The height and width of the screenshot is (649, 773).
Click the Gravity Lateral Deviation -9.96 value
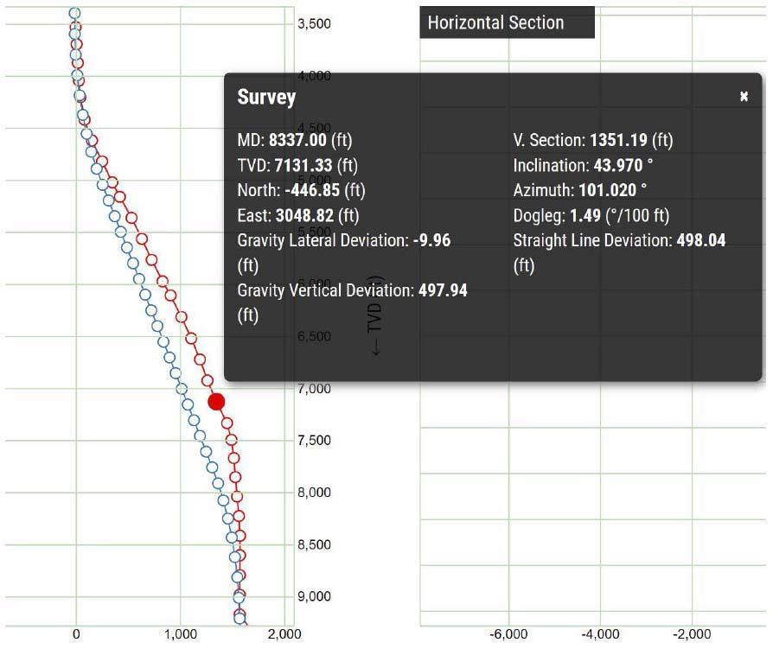(x=431, y=240)
